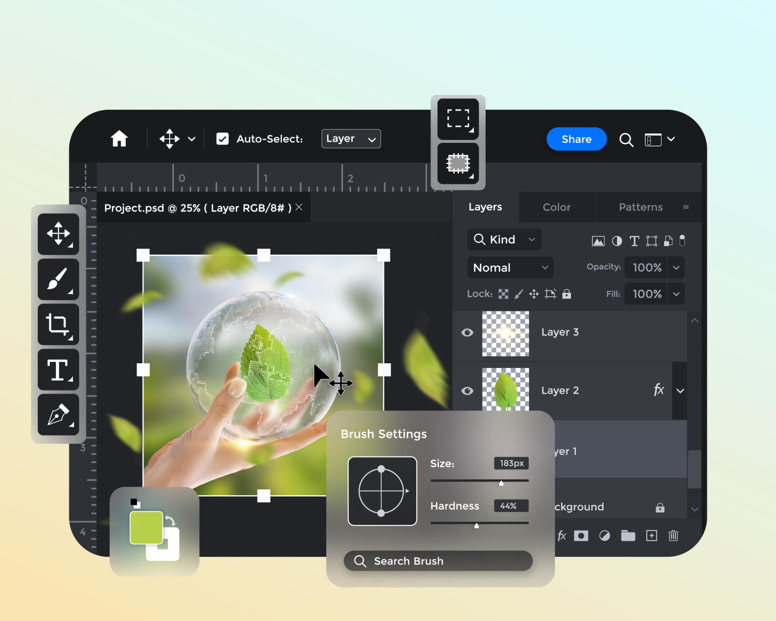Select the Pen tool
This screenshot has width=776, height=621.
pos(58,415)
